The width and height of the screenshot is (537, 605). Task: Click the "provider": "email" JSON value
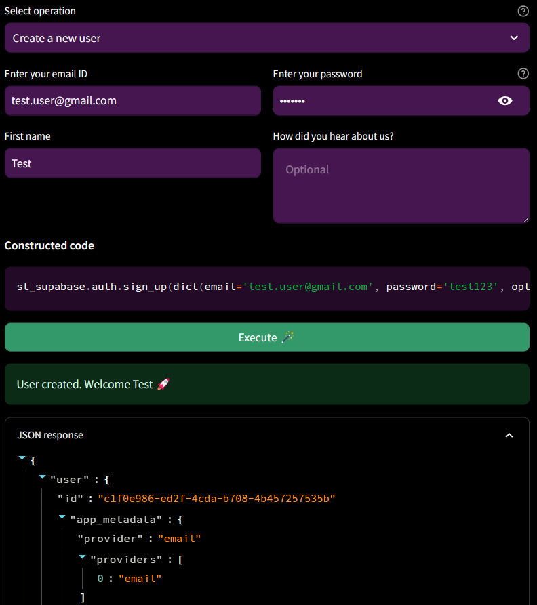tap(179, 538)
